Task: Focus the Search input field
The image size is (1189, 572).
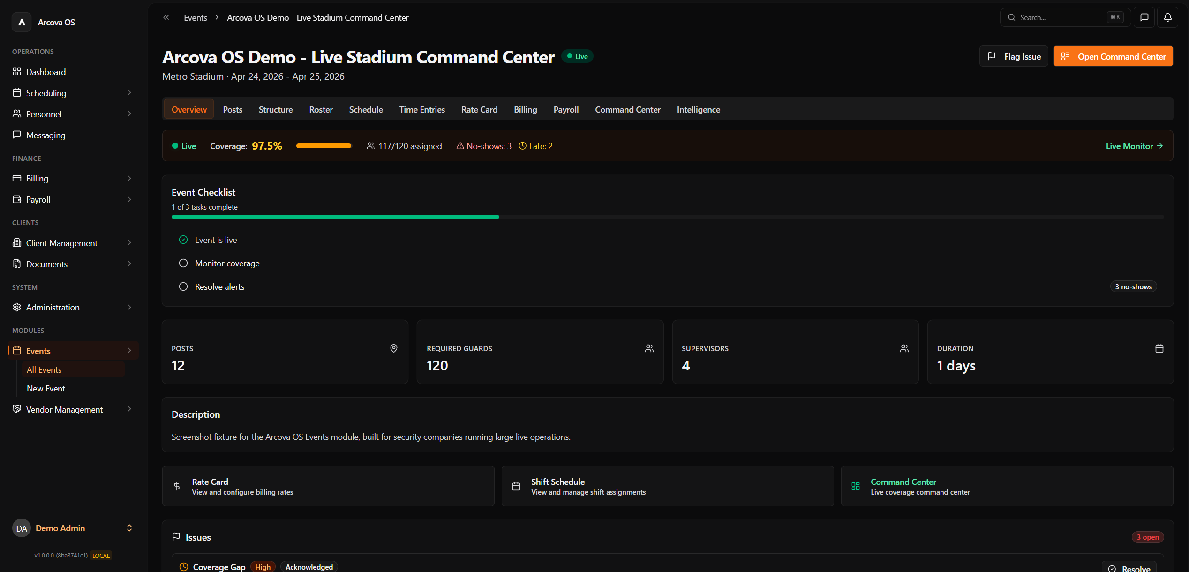Action: coord(1065,17)
